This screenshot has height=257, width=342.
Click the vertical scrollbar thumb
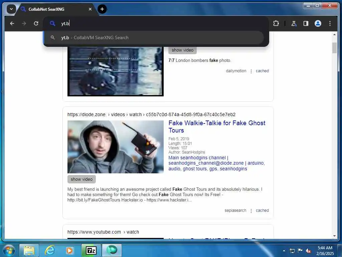[x=334, y=48]
